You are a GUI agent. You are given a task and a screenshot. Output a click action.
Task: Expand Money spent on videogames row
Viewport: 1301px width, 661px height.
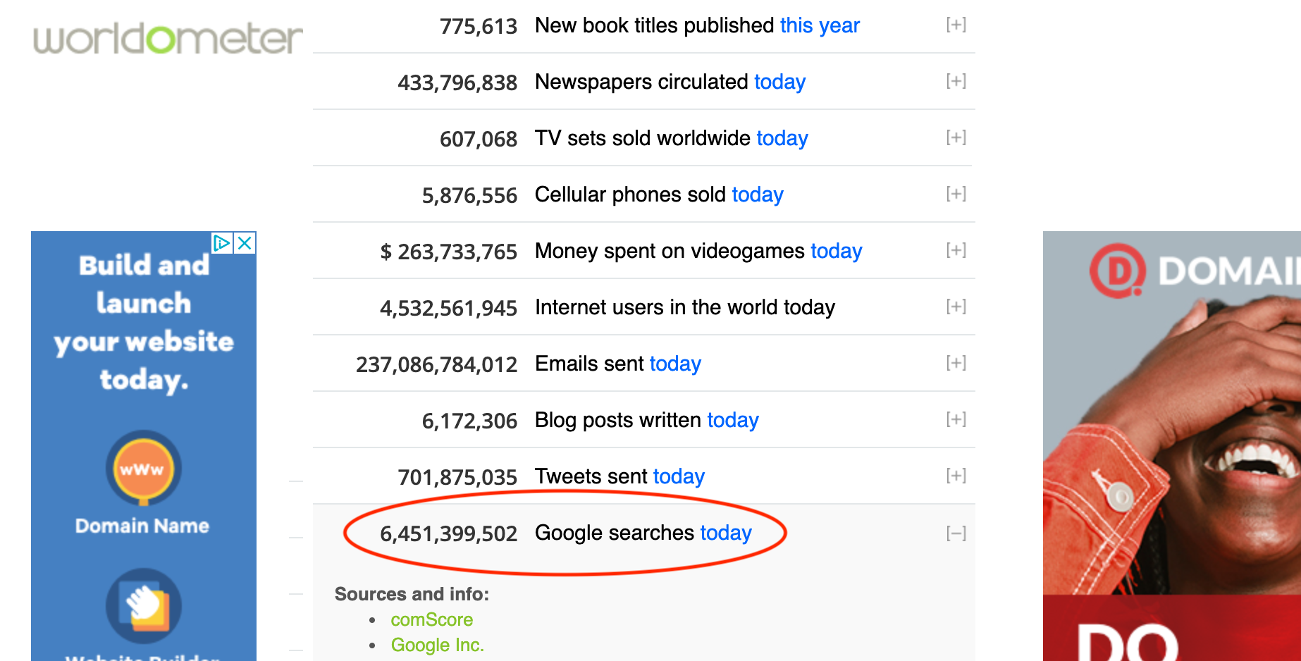point(956,250)
